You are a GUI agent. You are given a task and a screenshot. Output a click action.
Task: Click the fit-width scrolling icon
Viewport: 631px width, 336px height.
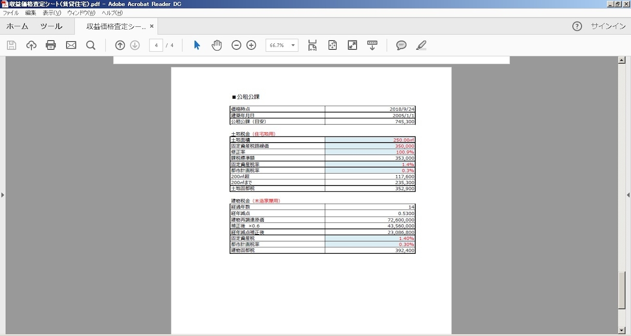tap(312, 45)
